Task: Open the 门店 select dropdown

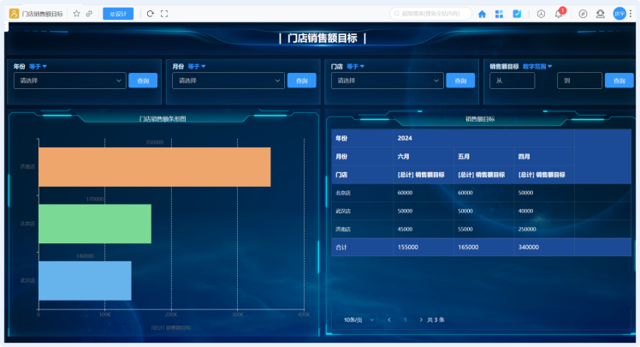Action: coord(387,81)
